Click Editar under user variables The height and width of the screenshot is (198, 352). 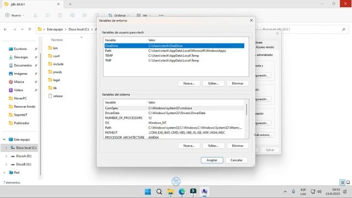pyautogui.click(x=213, y=83)
